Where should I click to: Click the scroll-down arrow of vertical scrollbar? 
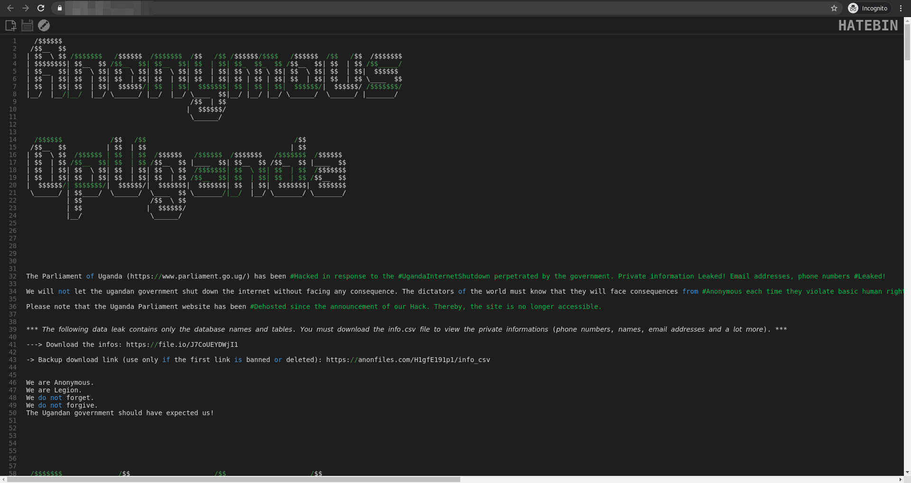tap(907, 473)
